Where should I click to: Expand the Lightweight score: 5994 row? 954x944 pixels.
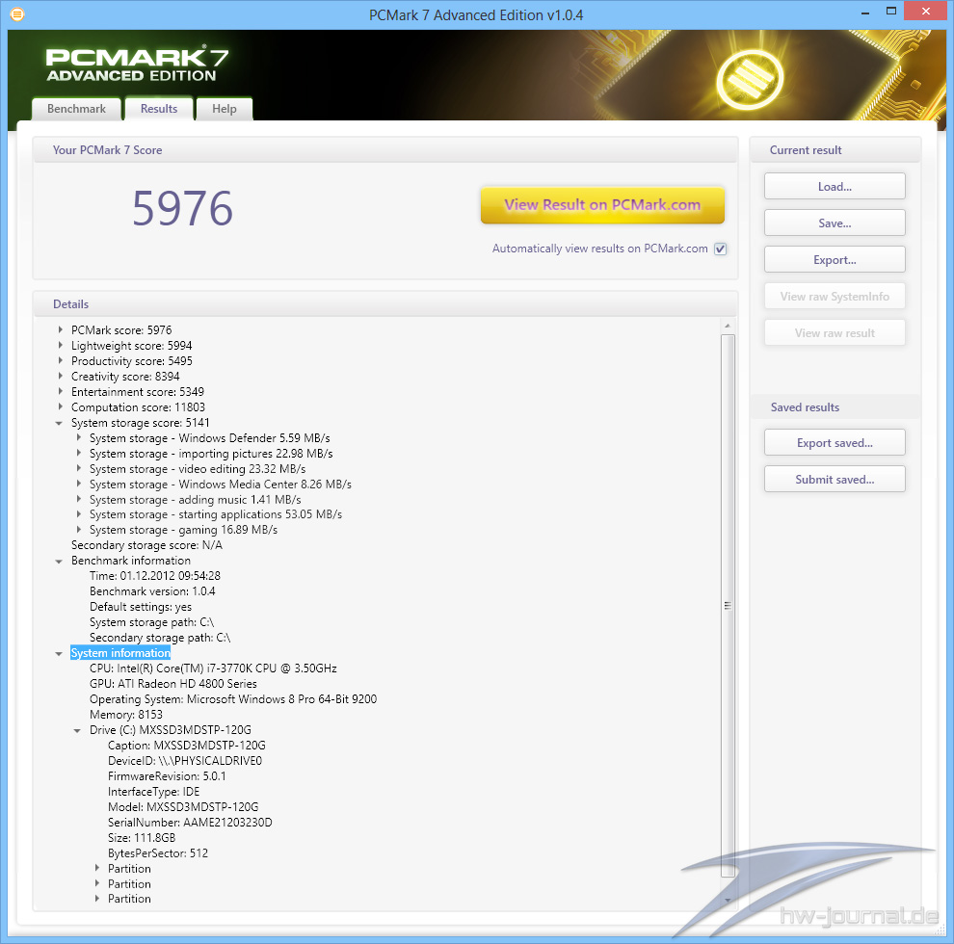(x=61, y=345)
